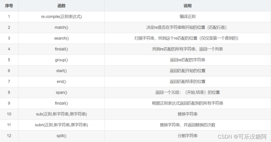Click the description 返回一个元组:(开始,结束)的位置

coord(187,92)
